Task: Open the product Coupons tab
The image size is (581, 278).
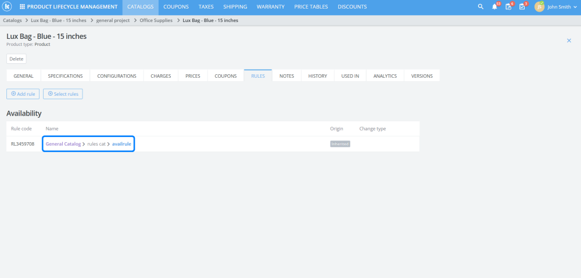Action: 225,76
